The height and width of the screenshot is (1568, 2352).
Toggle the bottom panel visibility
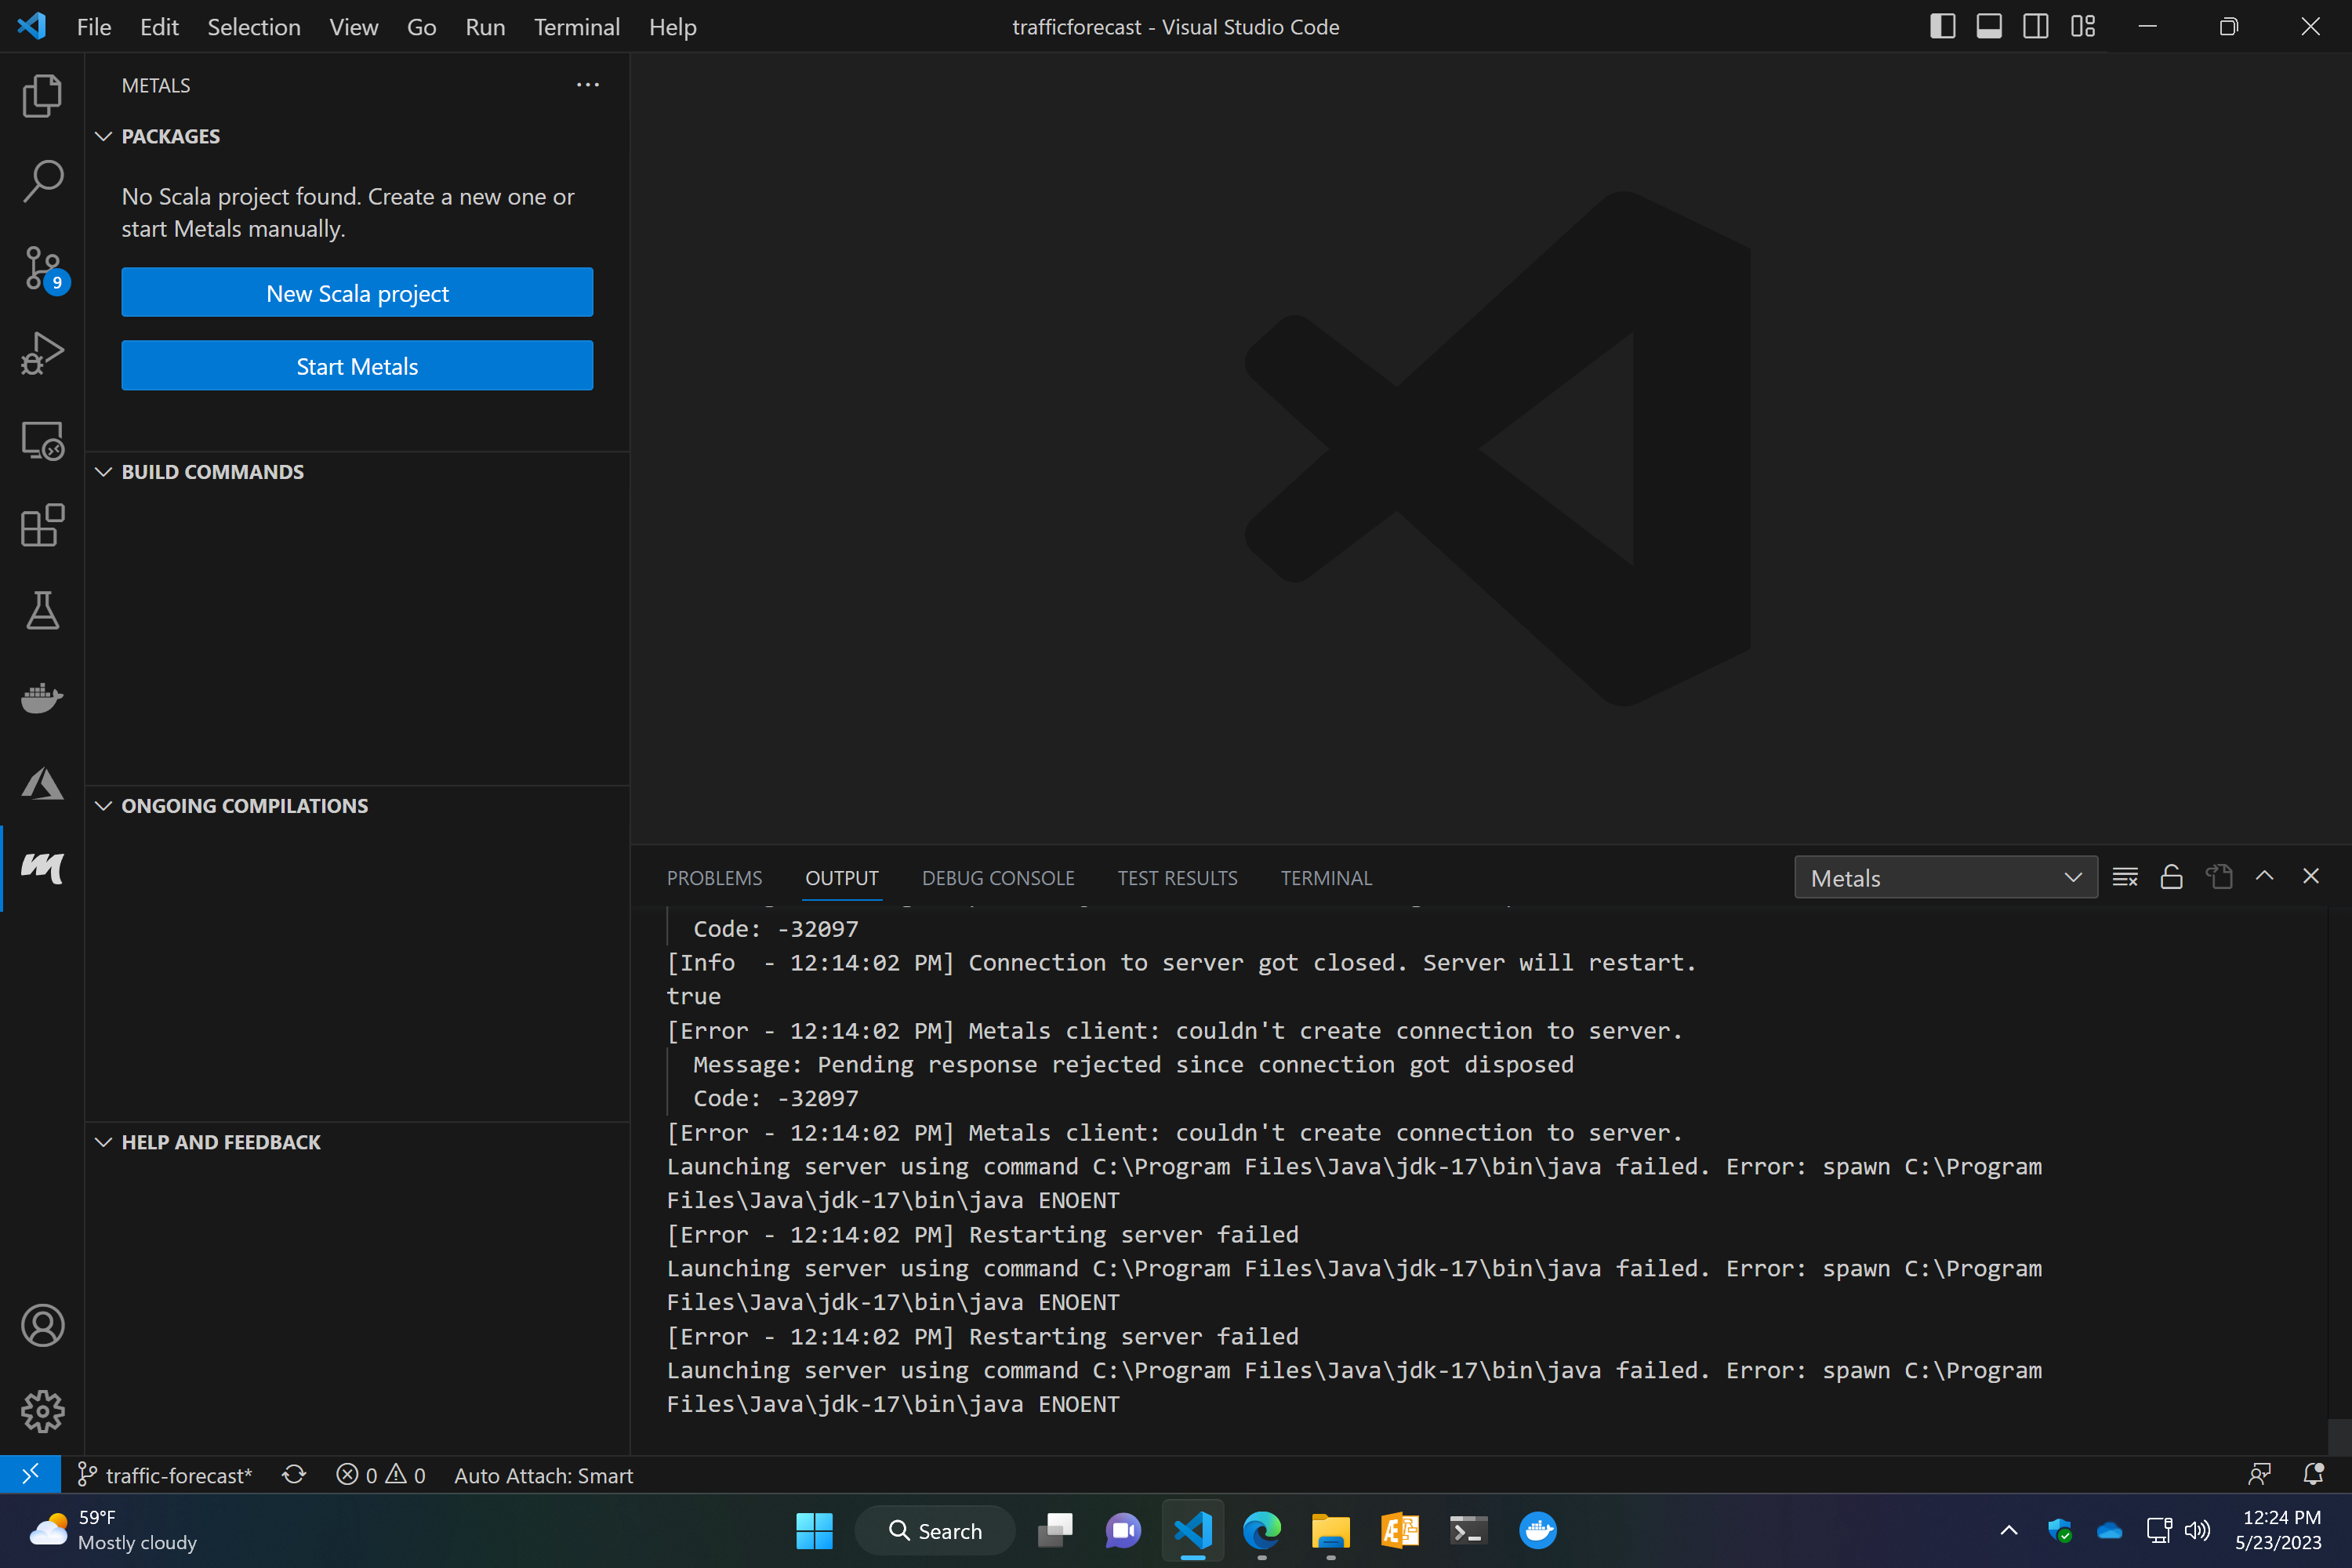(1988, 27)
